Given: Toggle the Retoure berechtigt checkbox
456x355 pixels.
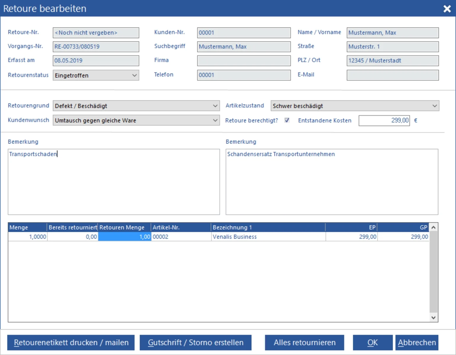Looking at the screenshot, I should 287,120.
